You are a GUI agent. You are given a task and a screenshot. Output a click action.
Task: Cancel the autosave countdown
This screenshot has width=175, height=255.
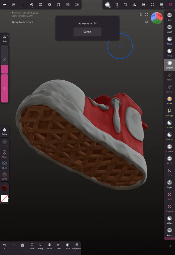coord(87,32)
